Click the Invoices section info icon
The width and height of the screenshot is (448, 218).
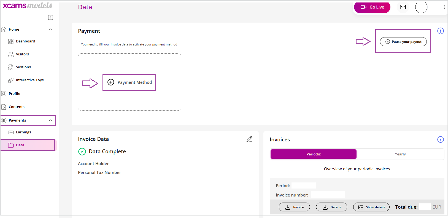(x=441, y=139)
